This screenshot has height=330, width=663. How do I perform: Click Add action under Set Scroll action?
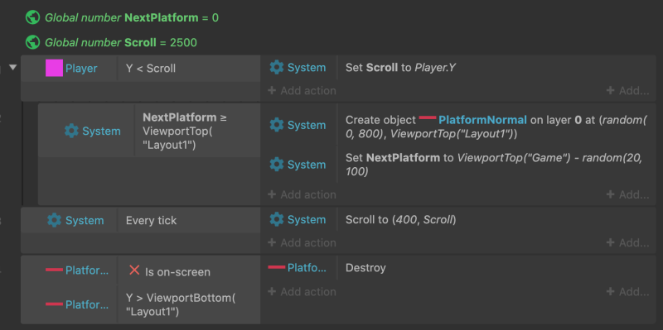(x=302, y=91)
